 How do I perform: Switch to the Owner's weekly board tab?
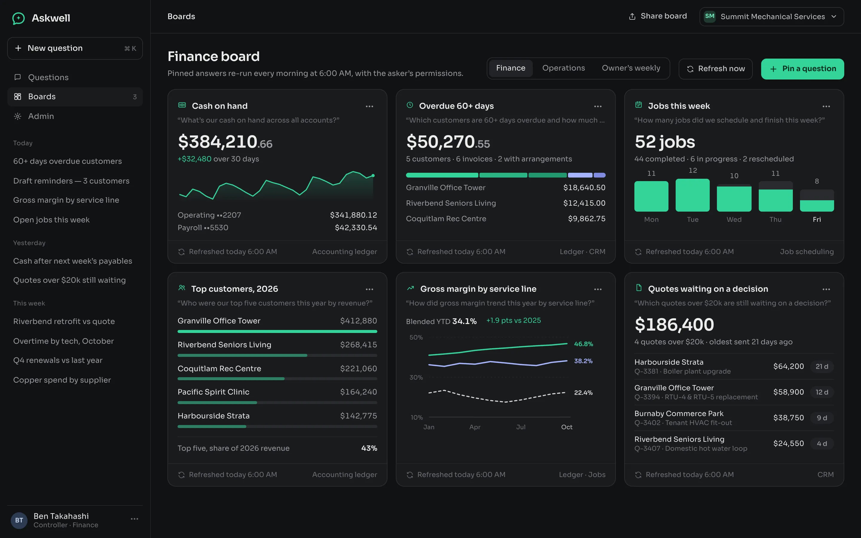click(x=631, y=68)
